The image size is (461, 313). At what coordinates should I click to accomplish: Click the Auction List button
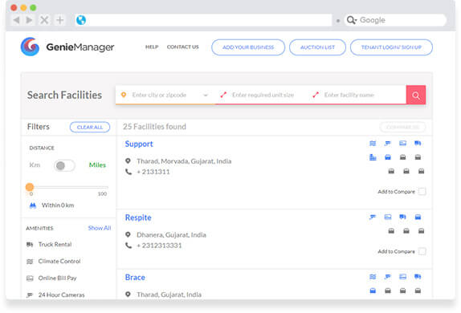coord(317,47)
